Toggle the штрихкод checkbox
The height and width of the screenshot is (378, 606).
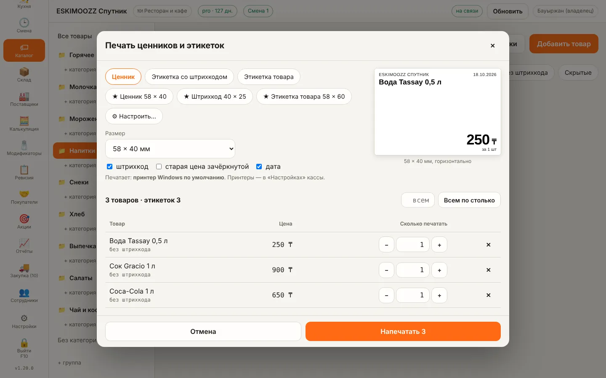tap(110, 166)
